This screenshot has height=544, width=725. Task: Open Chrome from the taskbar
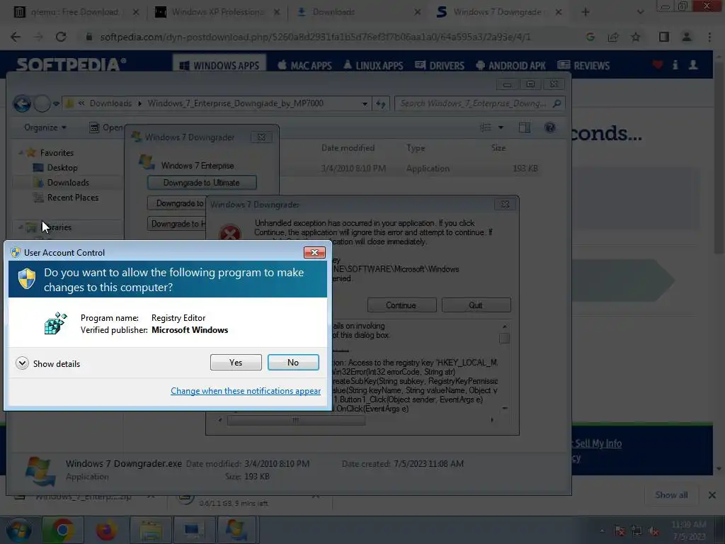62,530
